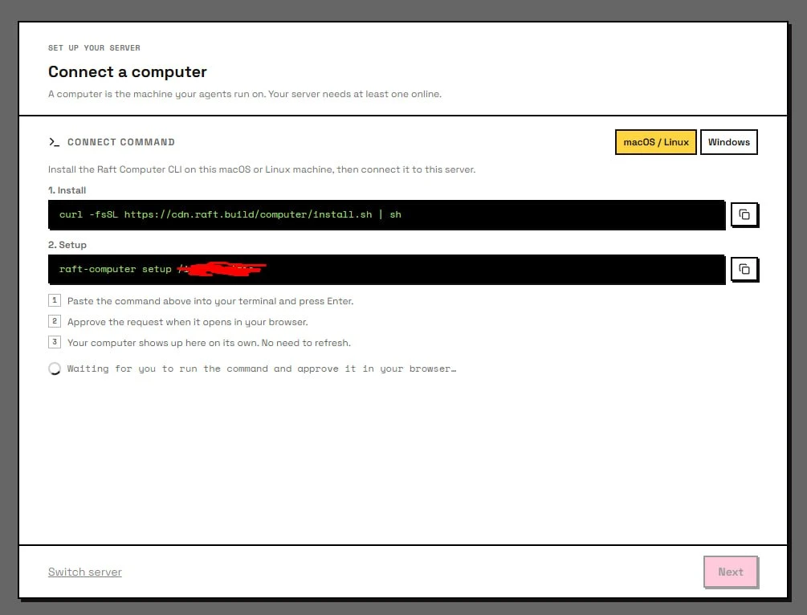Image resolution: width=807 pixels, height=615 pixels.
Task: Select the macOS / Linux tab
Action: coord(656,142)
